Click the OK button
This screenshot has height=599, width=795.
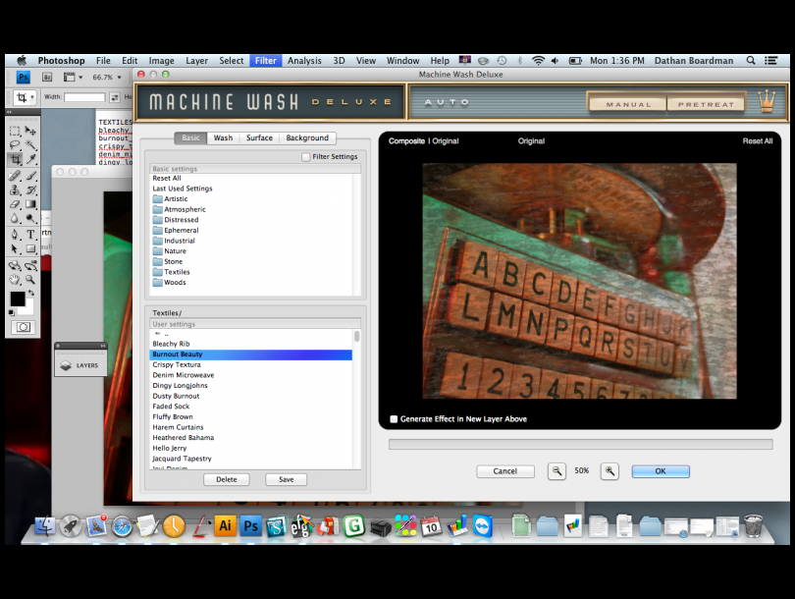click(660, 471)
